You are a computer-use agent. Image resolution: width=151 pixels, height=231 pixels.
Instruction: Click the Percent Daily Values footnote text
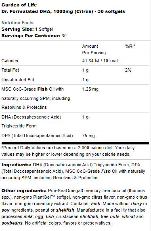pos(68,151)
